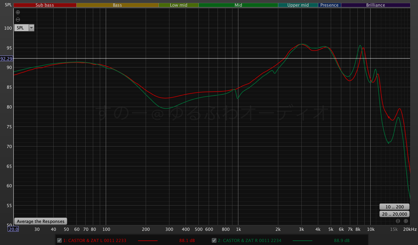Click the 88.9 dB value in legend

point(342,240)
